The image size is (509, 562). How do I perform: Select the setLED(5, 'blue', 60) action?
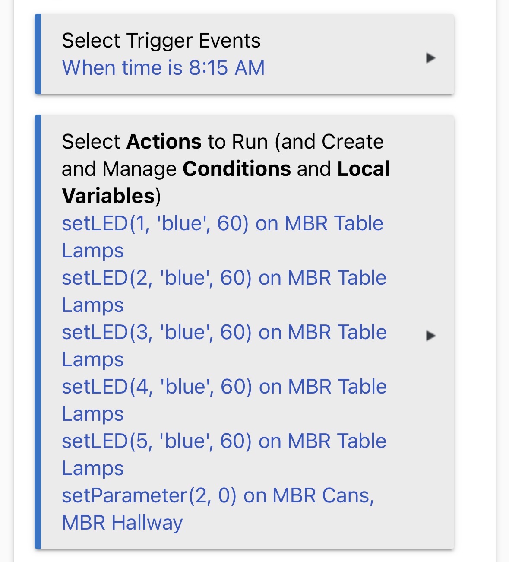coord(224,441)
